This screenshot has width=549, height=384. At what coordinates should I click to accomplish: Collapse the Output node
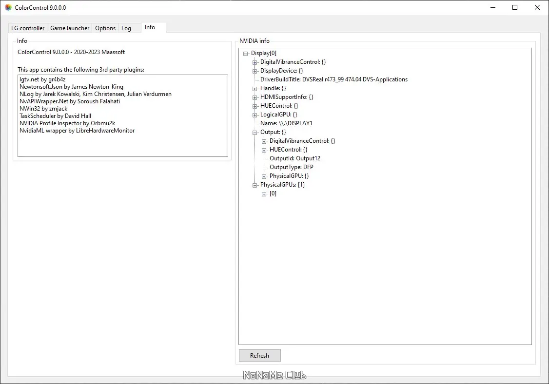255,133
